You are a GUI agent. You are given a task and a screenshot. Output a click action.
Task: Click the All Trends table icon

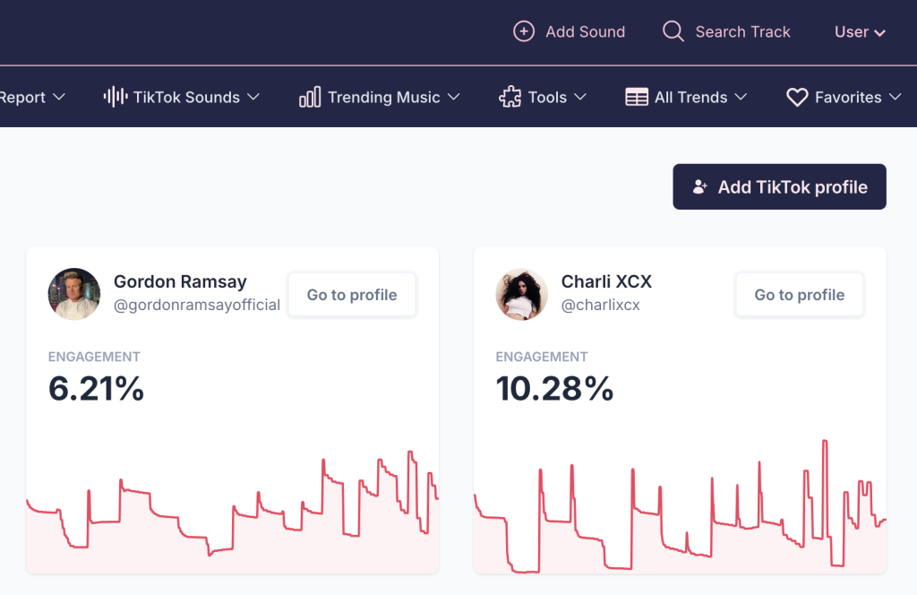coord(637,97)
